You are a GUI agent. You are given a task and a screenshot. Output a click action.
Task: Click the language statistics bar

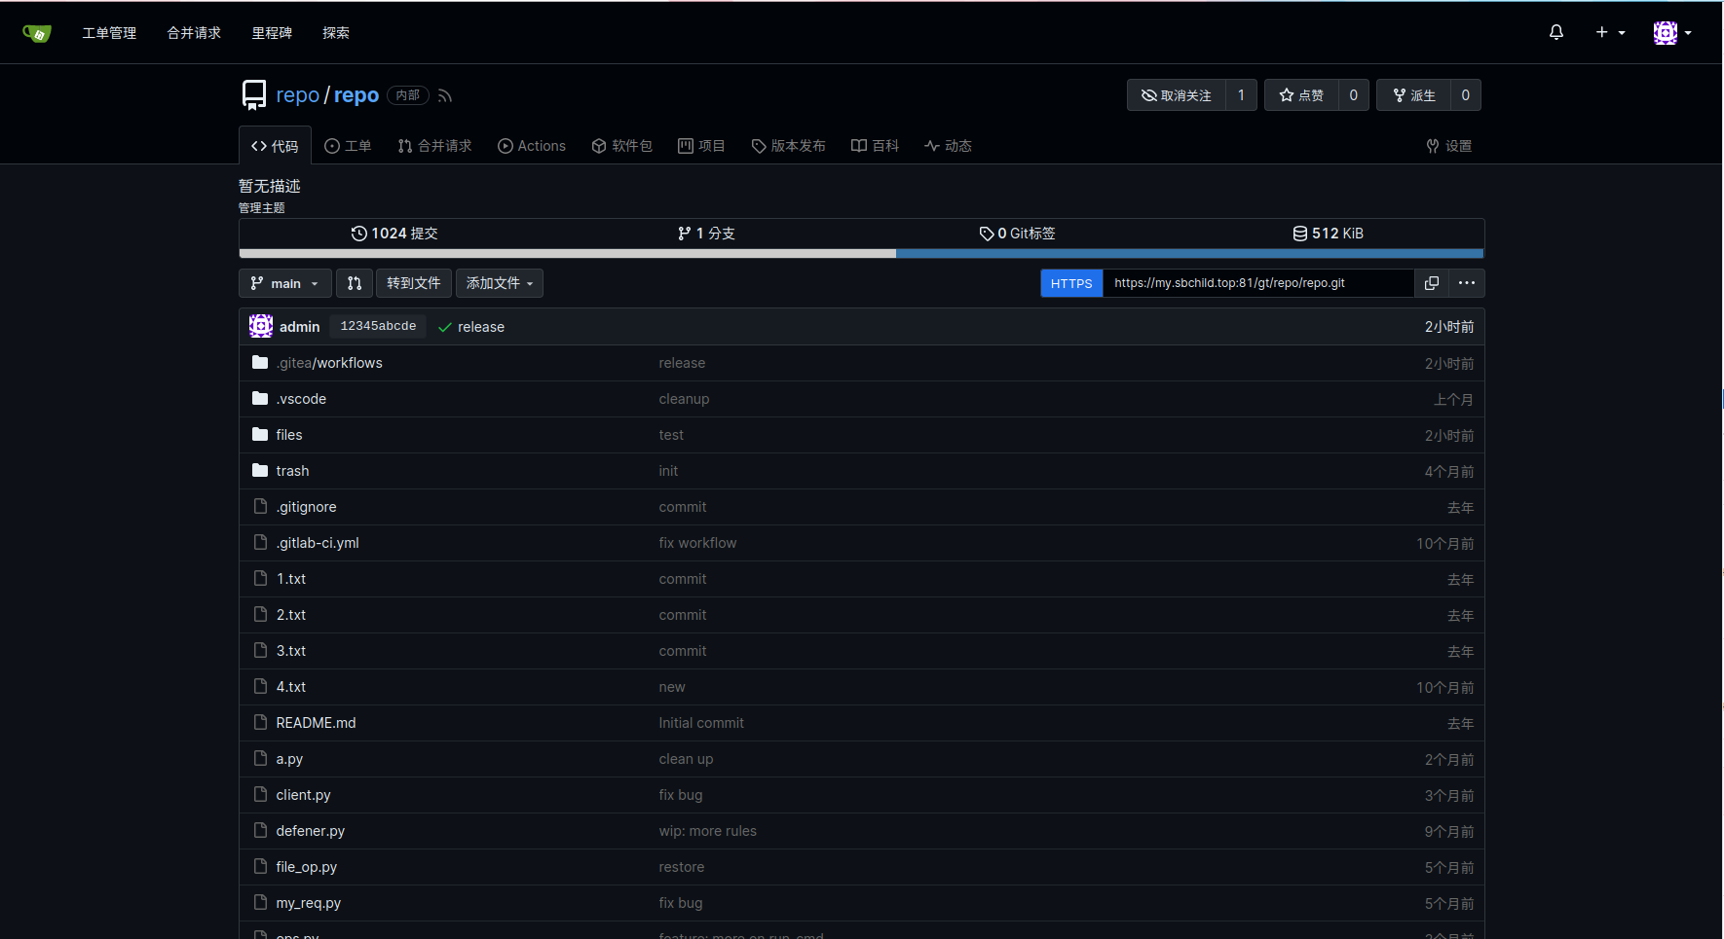click(x=861, y=254)
